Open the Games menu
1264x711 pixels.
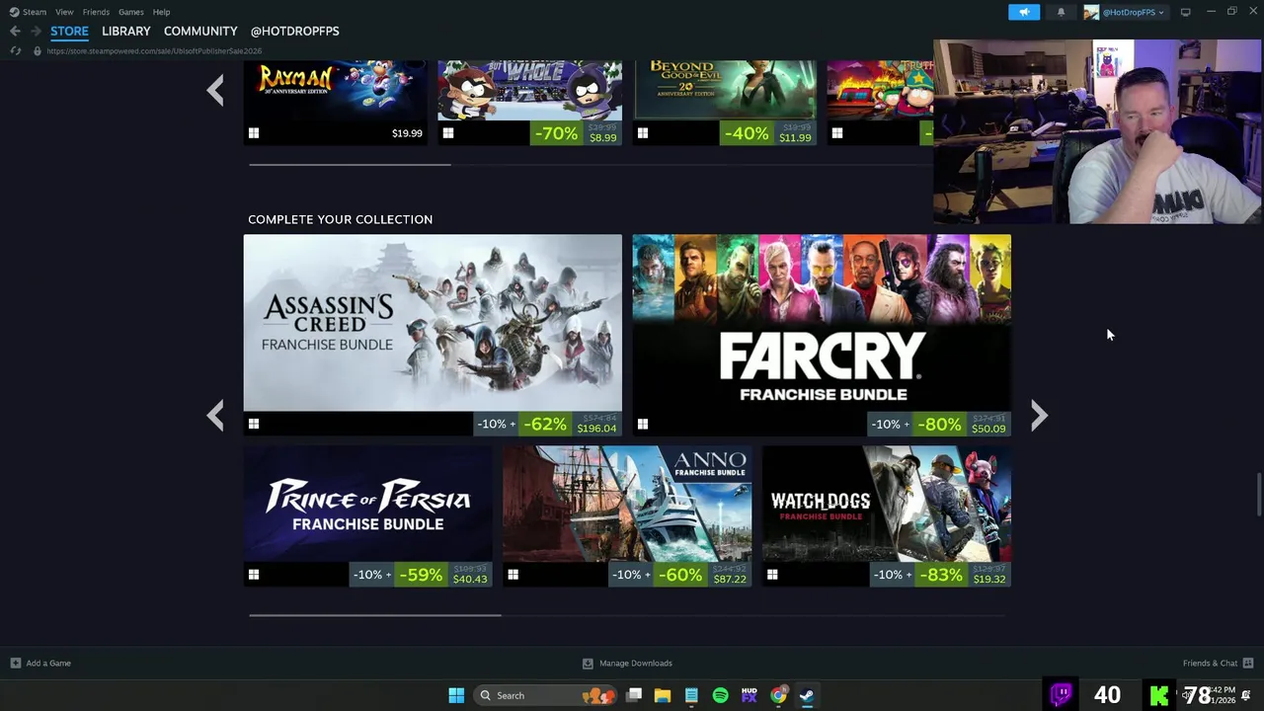130,12
